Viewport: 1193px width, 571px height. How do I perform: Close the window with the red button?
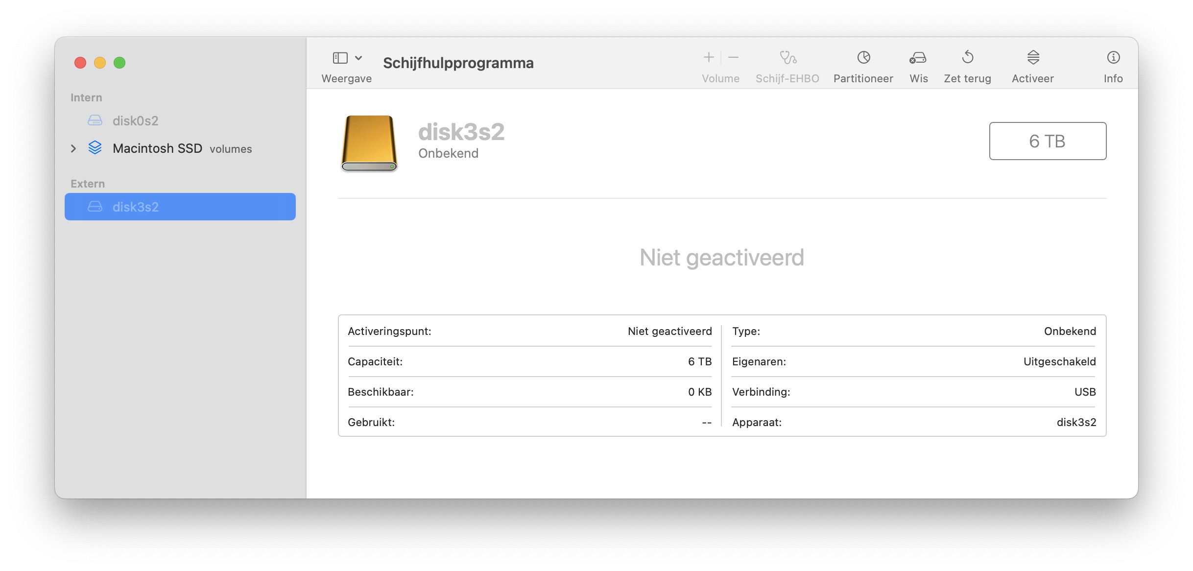pyautogui.click(x=80, y=63)
